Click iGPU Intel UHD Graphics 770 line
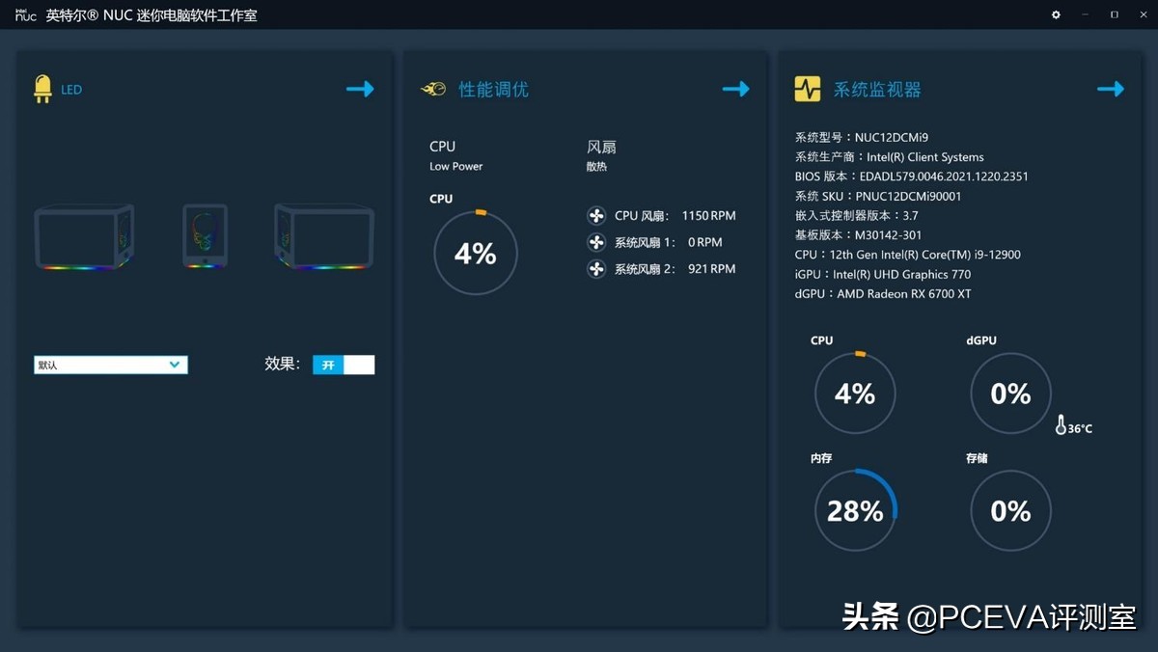1158x652 pixels. click(x=883, y=274)
